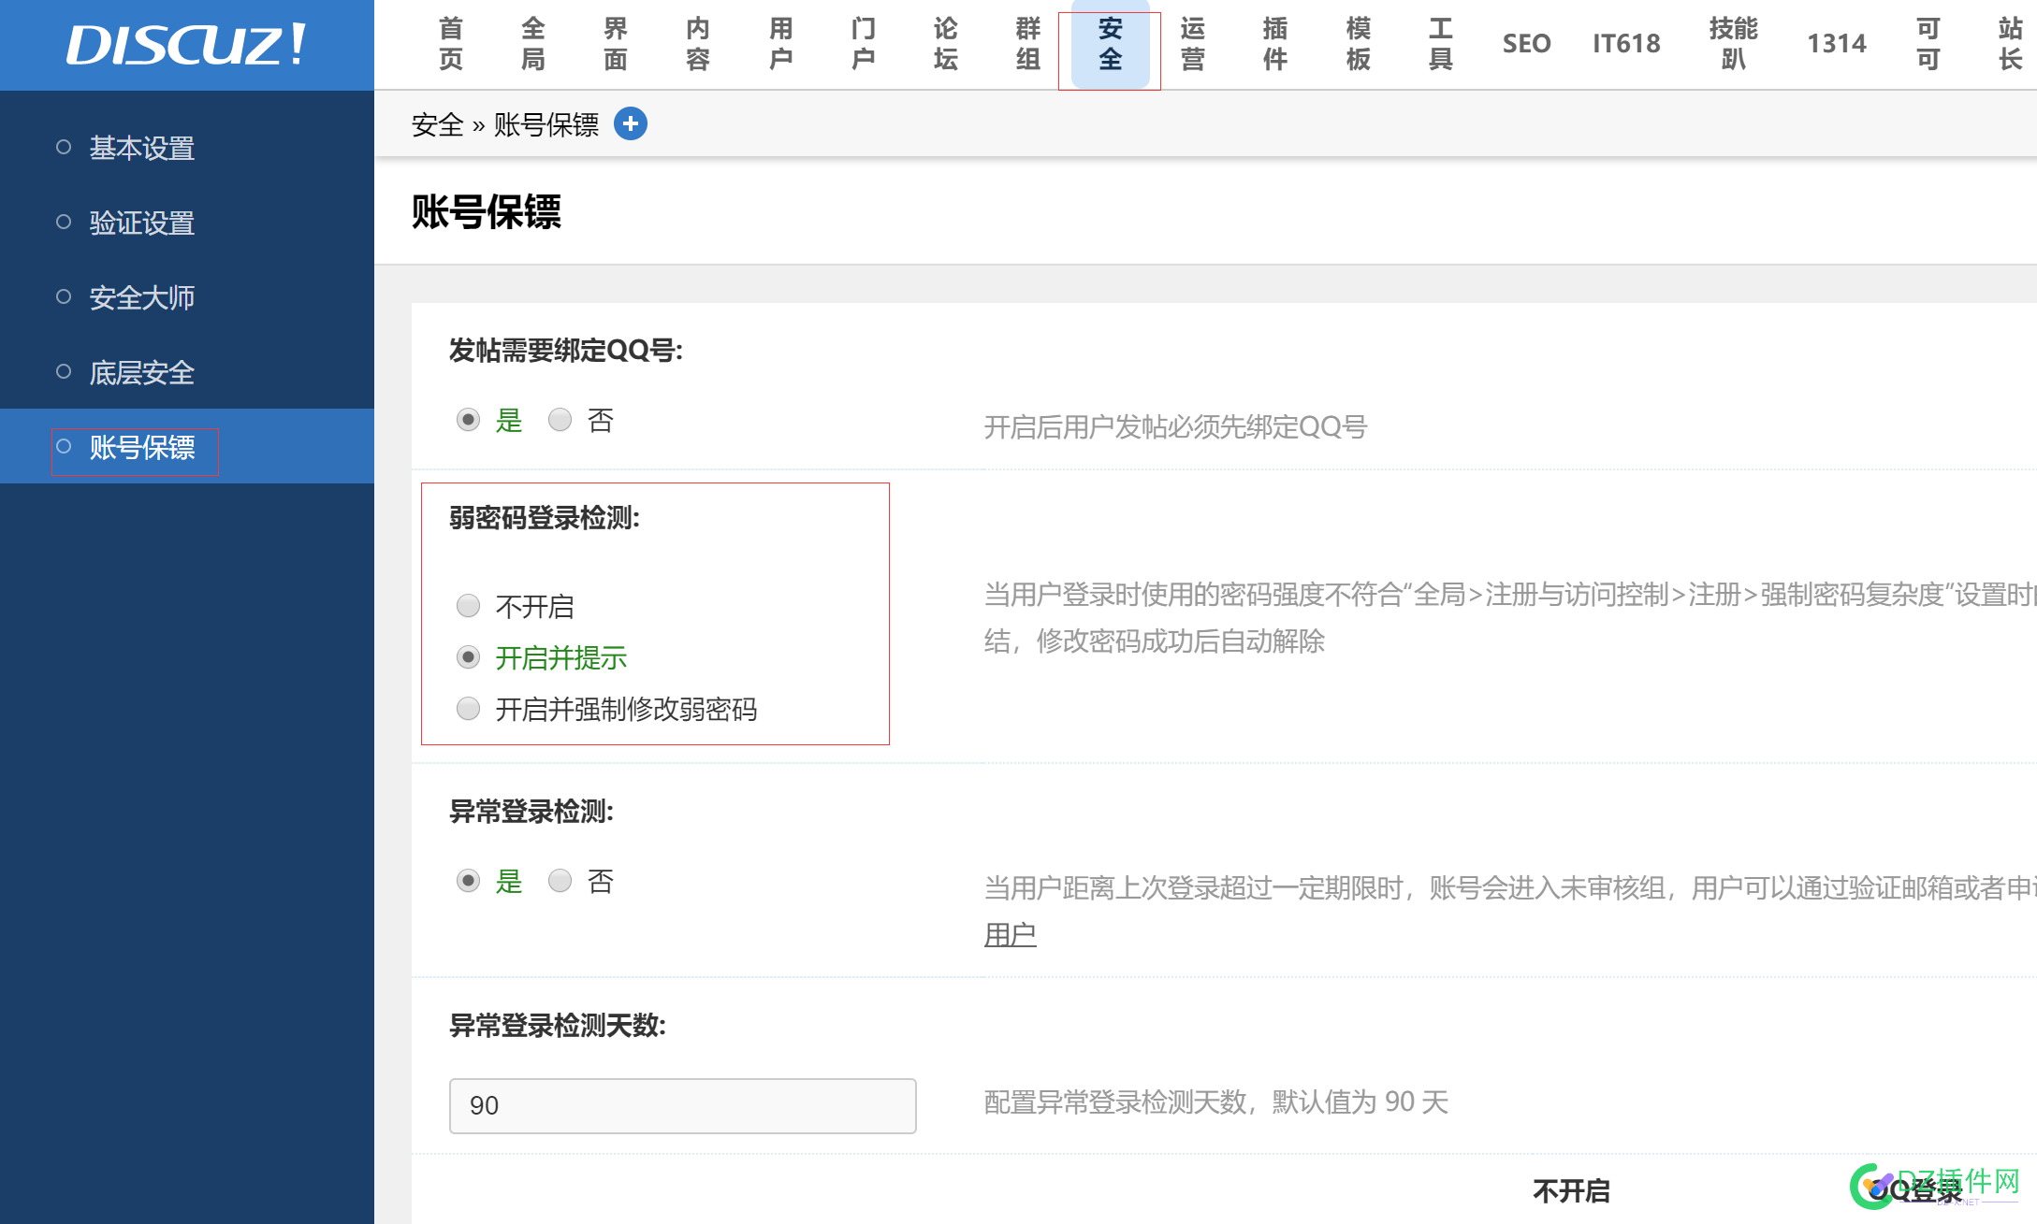This screenshot has width=2037, height=1224.
Task: Open the SEO top menu
Action: click(x=1526, y=44)
